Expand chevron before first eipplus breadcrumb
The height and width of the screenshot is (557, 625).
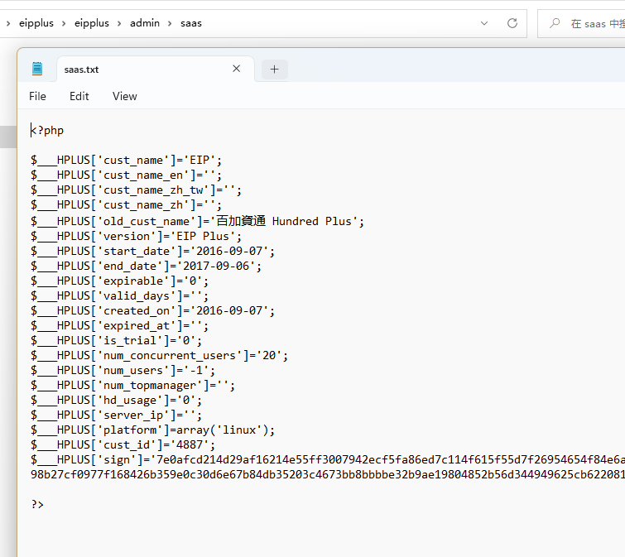pos(8,23)
